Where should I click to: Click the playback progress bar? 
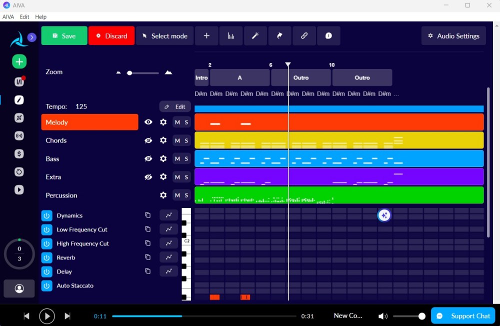click(204, 316)
